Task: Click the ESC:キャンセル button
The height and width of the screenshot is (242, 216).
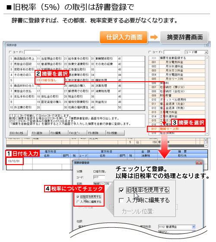Action: 18,133
